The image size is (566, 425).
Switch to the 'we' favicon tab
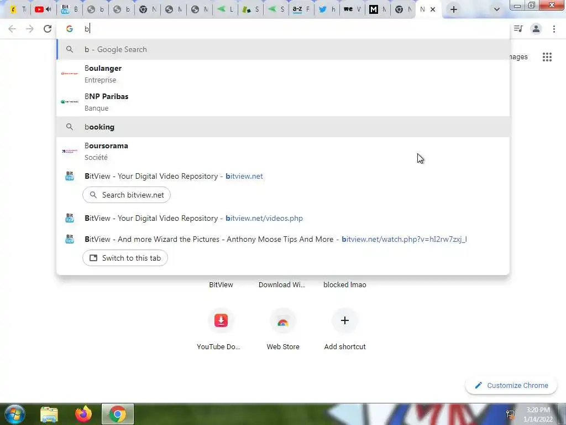click(x=352, y=9)
